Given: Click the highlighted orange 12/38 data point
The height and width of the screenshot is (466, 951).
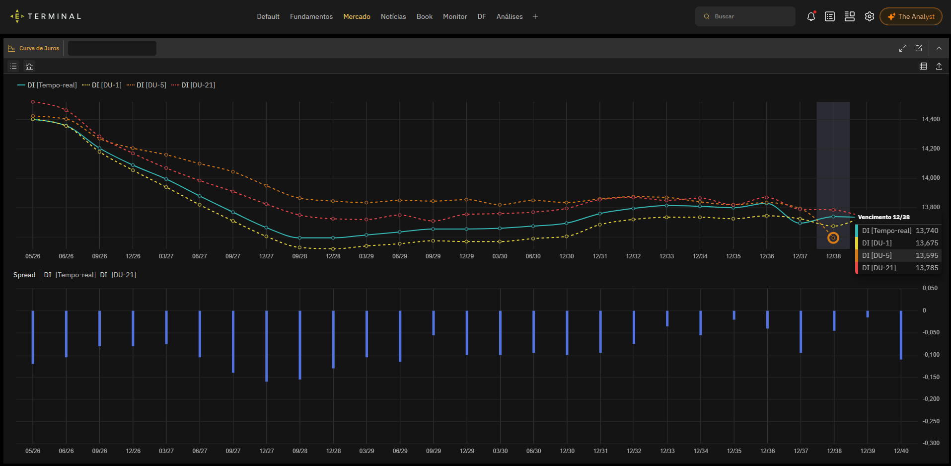Looking at the screenshot, I should [833, 238].
